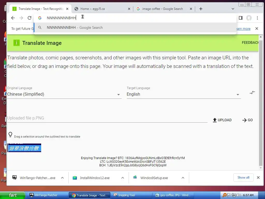Open the Chrome three-dot menu

pyautogui.click(x=257, y=18)
